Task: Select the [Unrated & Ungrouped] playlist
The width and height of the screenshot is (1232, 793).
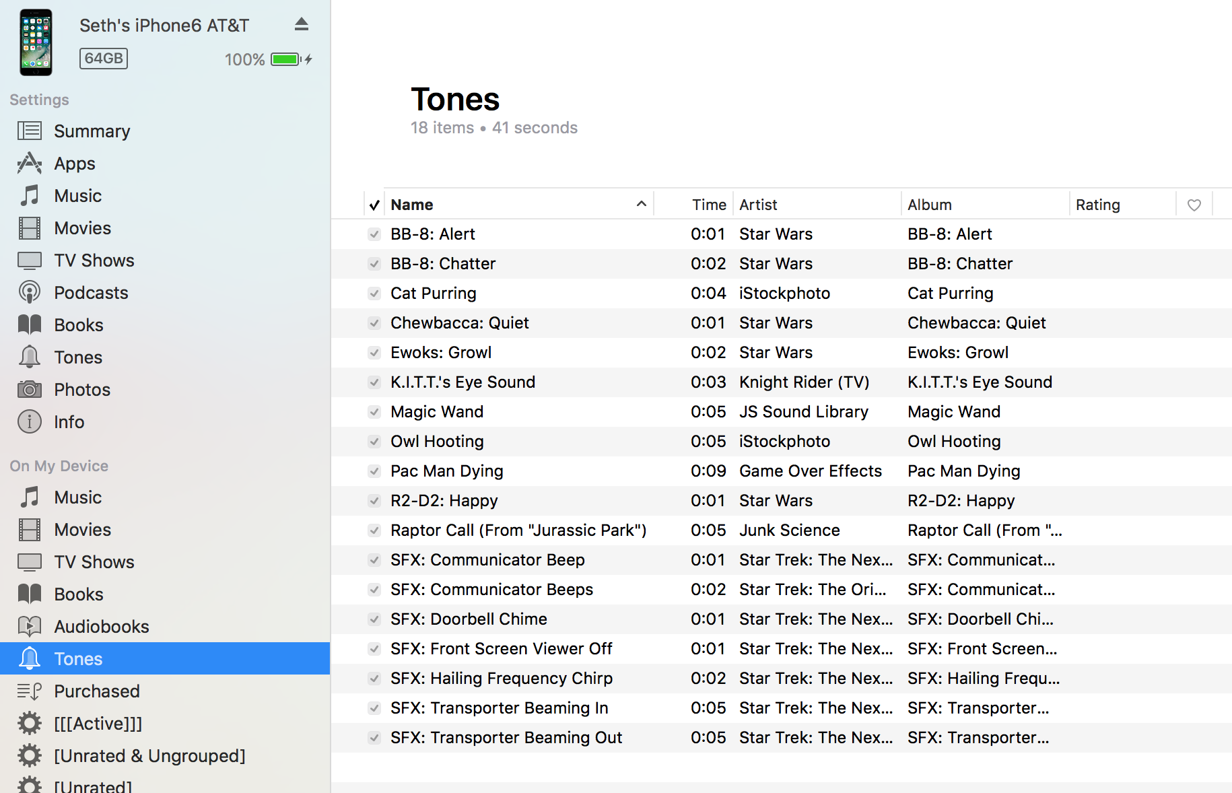Action: tap(149, 756)
